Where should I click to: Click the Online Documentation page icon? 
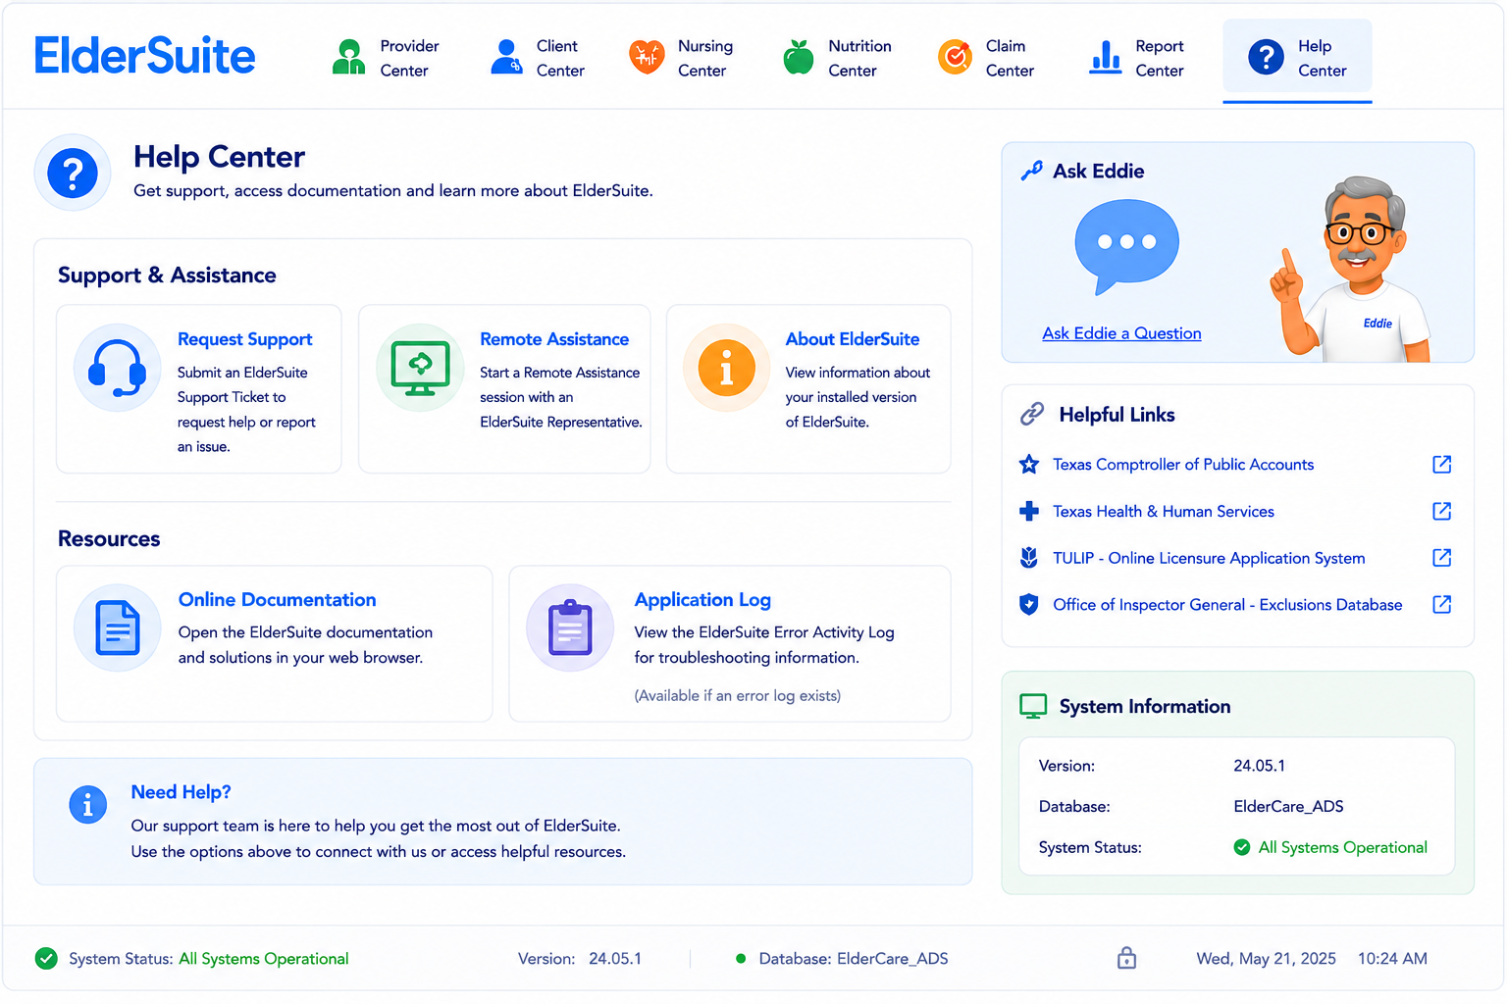[x=118, y=627]
